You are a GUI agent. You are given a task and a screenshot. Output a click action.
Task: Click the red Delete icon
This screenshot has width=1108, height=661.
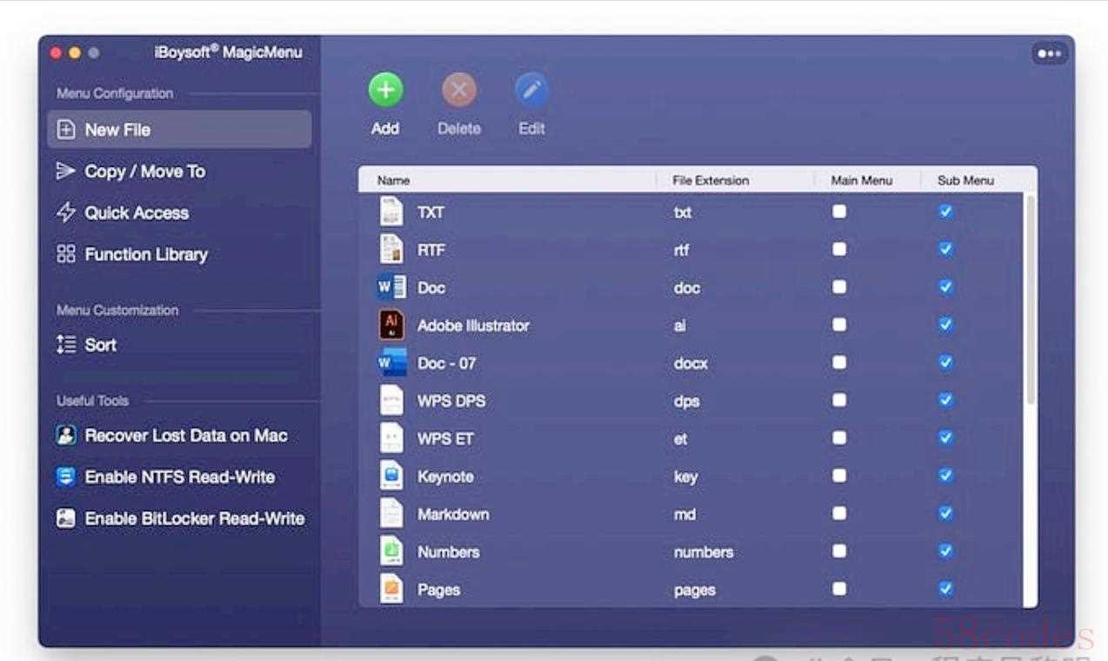tap(459, 90)
